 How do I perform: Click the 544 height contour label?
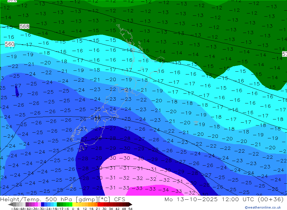[96, 117]
